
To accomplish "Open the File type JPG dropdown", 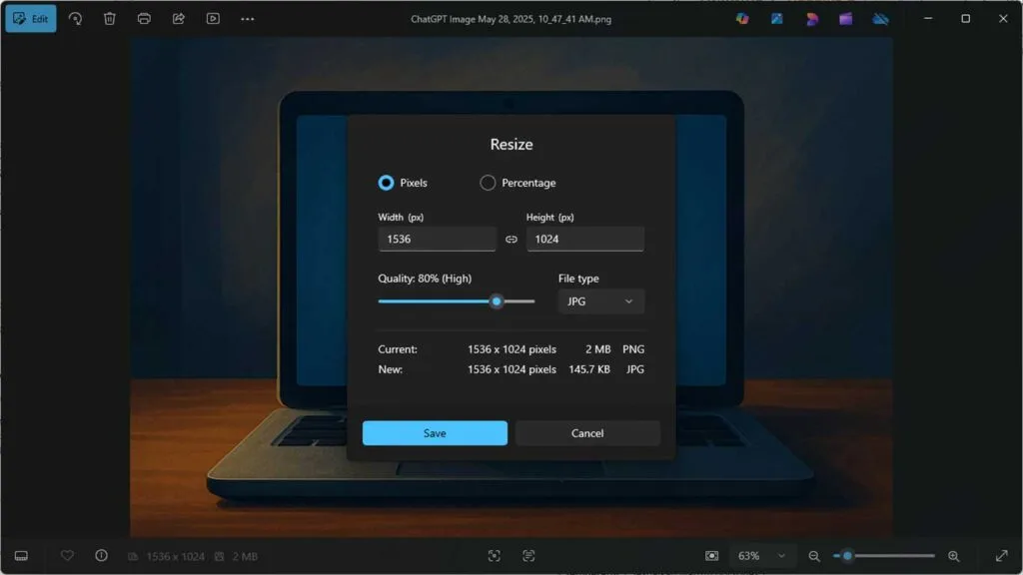I will coord(600,301).
